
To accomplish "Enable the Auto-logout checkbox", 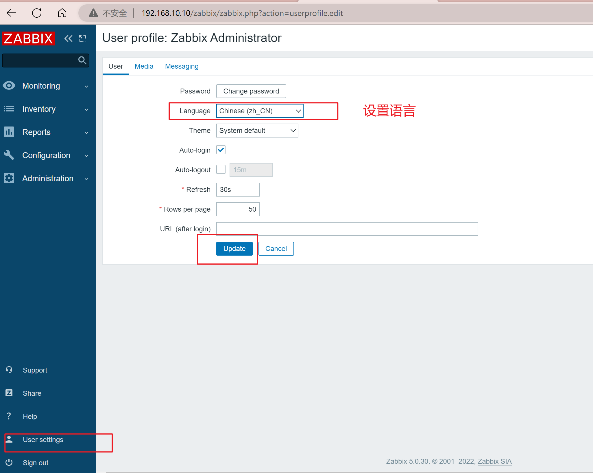I will [x=221, y=170].
